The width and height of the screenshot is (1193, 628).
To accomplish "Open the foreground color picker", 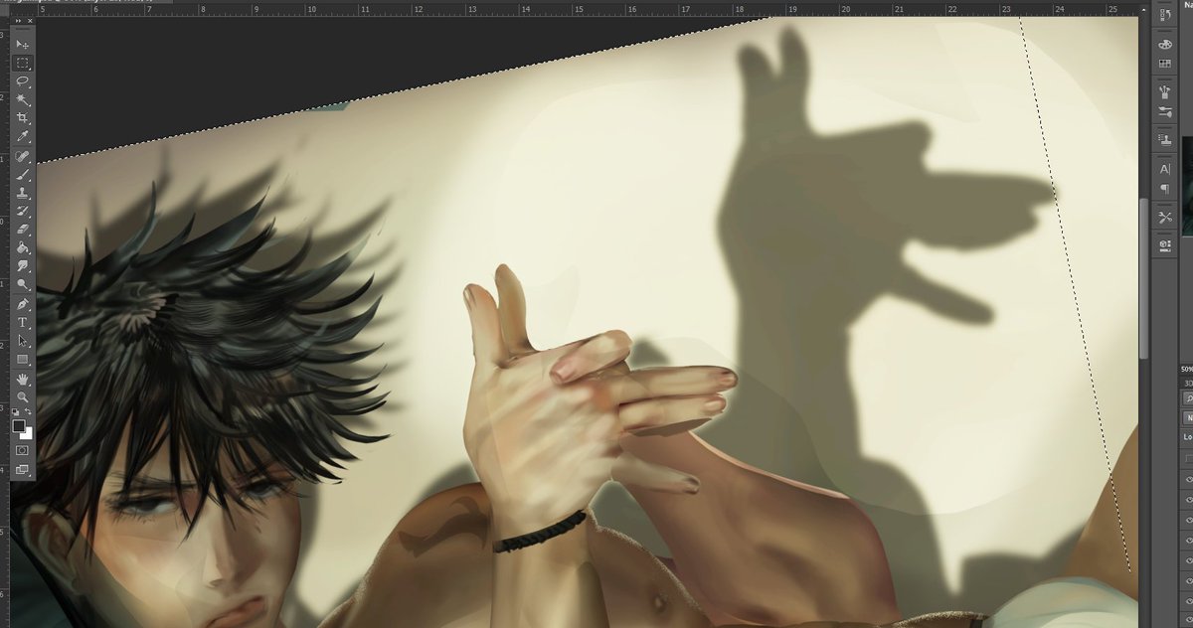I will click(x=18, y=425).
